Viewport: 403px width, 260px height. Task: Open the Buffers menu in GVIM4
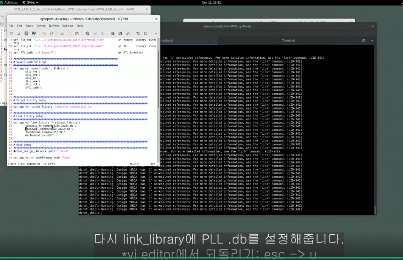click(54, 26)
